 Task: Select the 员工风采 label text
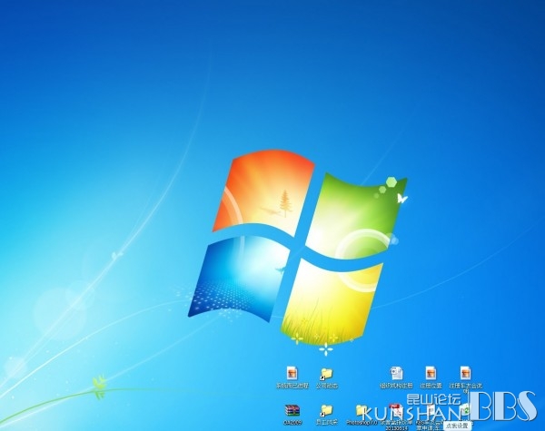pyautogui.click(x=327, y=422)
